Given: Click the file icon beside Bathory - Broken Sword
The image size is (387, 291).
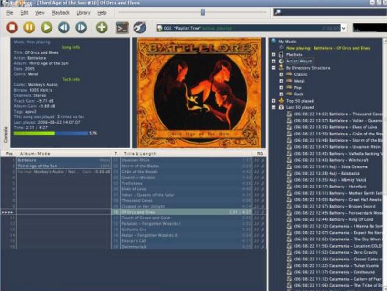Looking at the screenshot, I should pos(289,207).
